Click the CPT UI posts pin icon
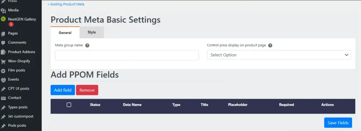Viewport: 361px width, 131px height. [3, 89]
